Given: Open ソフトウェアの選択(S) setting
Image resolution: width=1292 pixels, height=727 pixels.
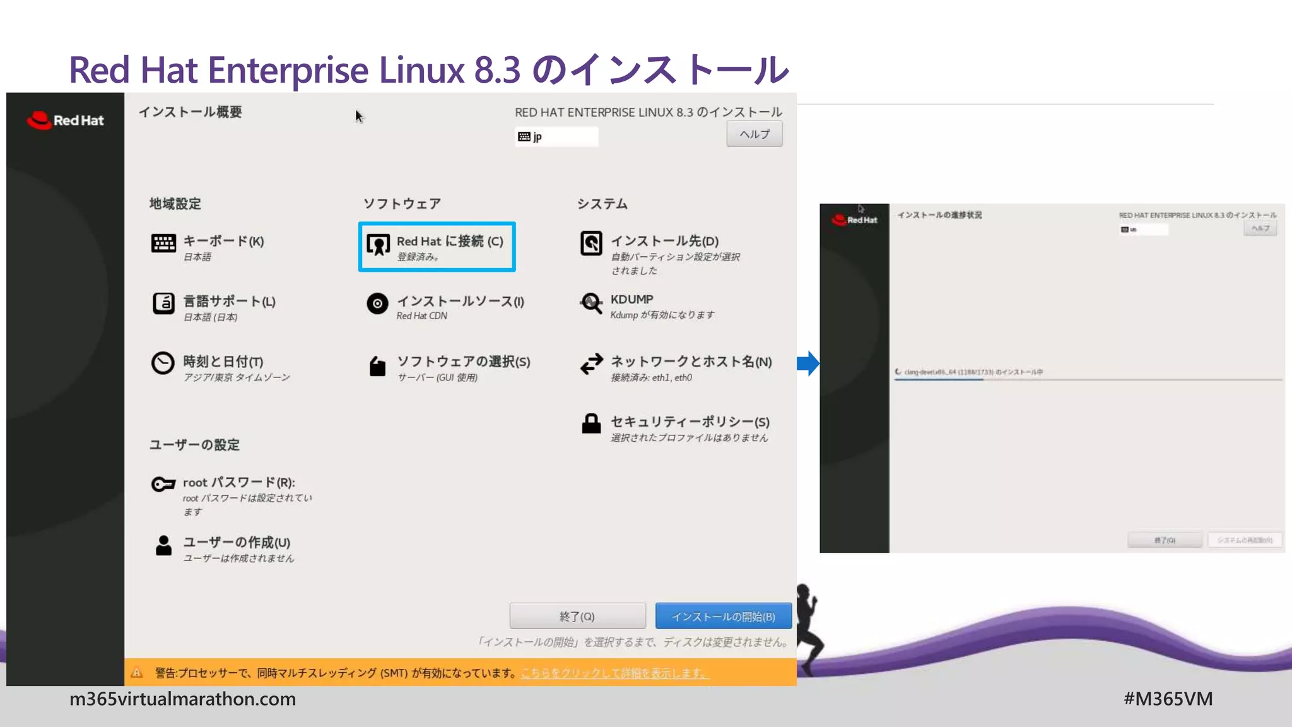Looking at the screenshot, I should pyautogui.click(x=464, y=362).
